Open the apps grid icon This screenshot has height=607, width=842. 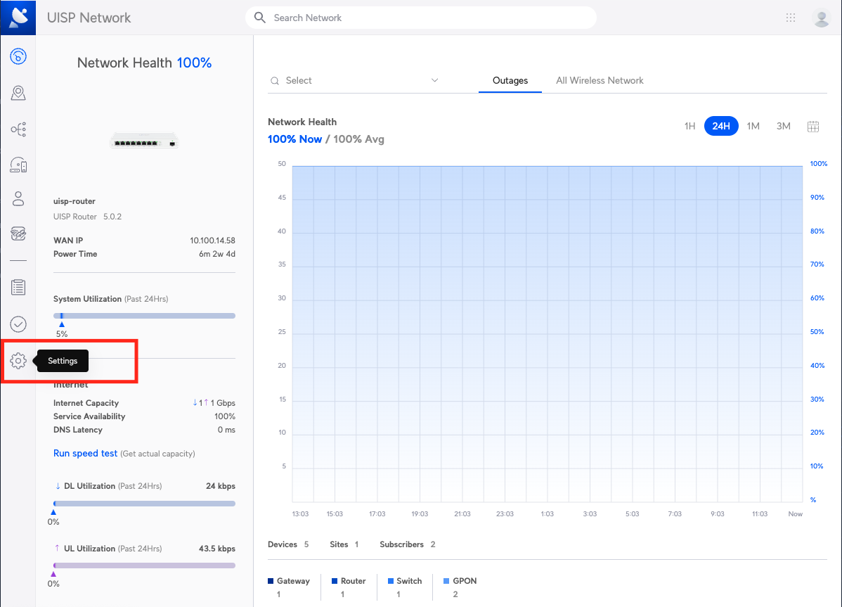pyautogui.click(x=791, y=18)
